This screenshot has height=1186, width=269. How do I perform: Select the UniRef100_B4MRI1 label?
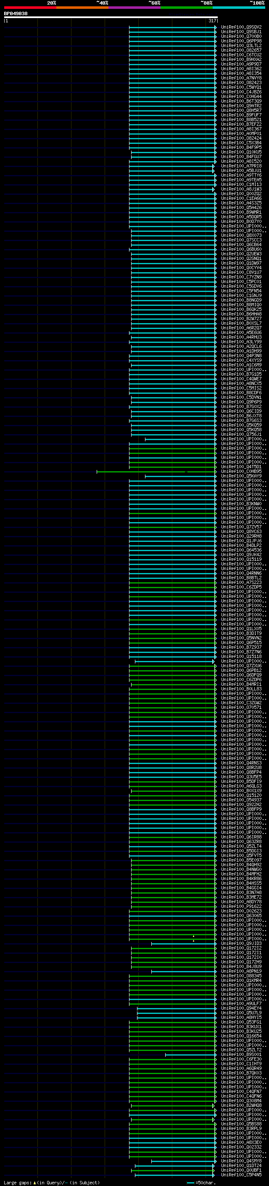241,684
